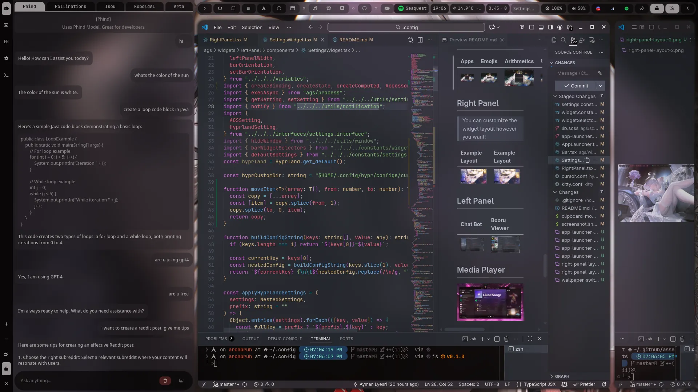Click the .config command center search box
The height and width of the screenshot is (392, 698).
(x=406, y=27)
